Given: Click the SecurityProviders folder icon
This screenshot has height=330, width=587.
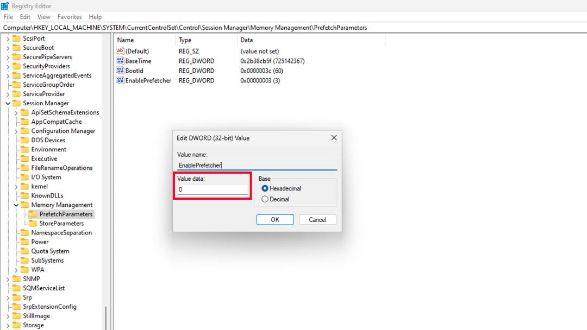Looking at the screenshot, I should (x=16, y=66).
